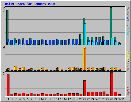131x102 pixels.
Task: Click the Visits legend label
Action: point(128,55)
